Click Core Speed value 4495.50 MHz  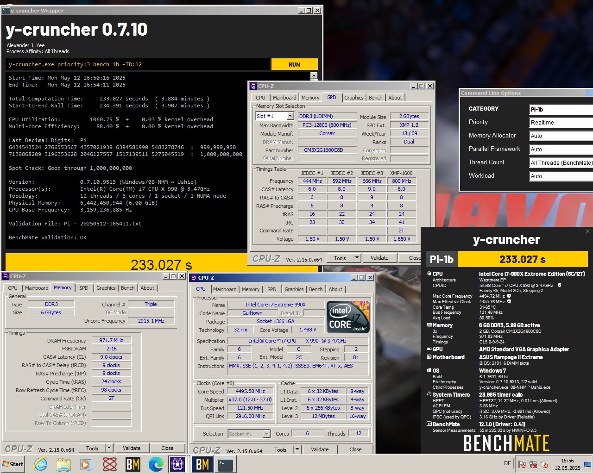(250, 391)
